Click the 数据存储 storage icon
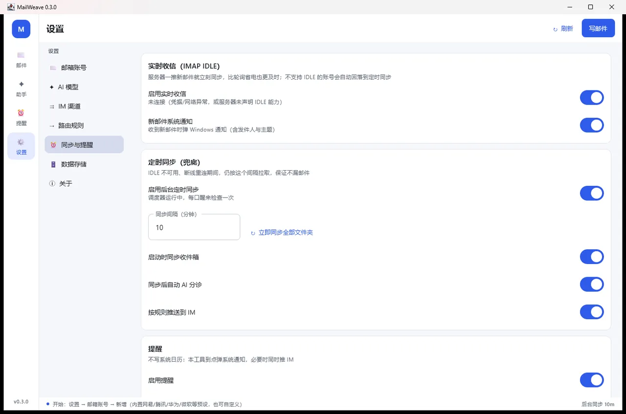The width and height of the screenshot is (626, 414). tap(53, 164)
